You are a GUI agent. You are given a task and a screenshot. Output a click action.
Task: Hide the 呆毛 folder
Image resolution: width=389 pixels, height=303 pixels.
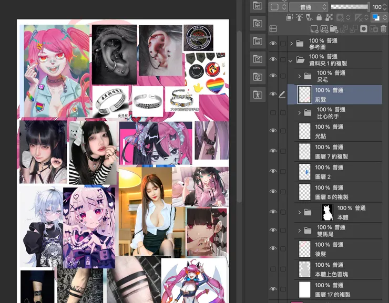coord(273,76)
